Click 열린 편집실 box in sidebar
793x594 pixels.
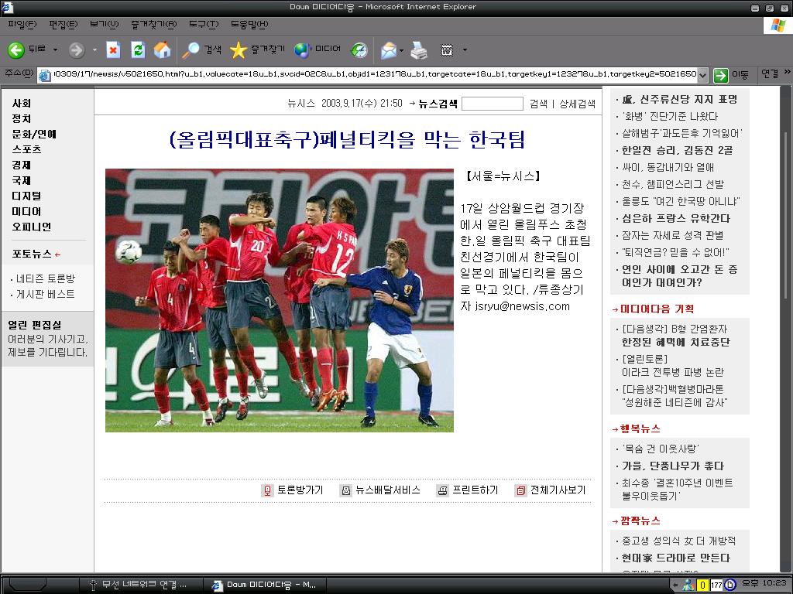[x=47, y=339]
